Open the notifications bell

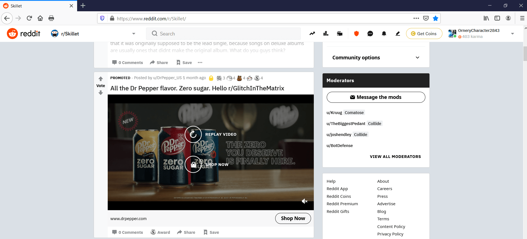point(384,34)
